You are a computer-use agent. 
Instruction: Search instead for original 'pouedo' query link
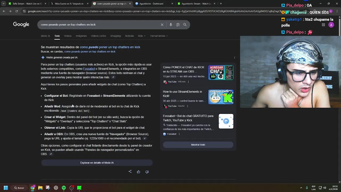tap(90, 51)
